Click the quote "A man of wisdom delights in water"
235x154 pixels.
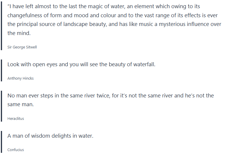(x=50, y=136)
